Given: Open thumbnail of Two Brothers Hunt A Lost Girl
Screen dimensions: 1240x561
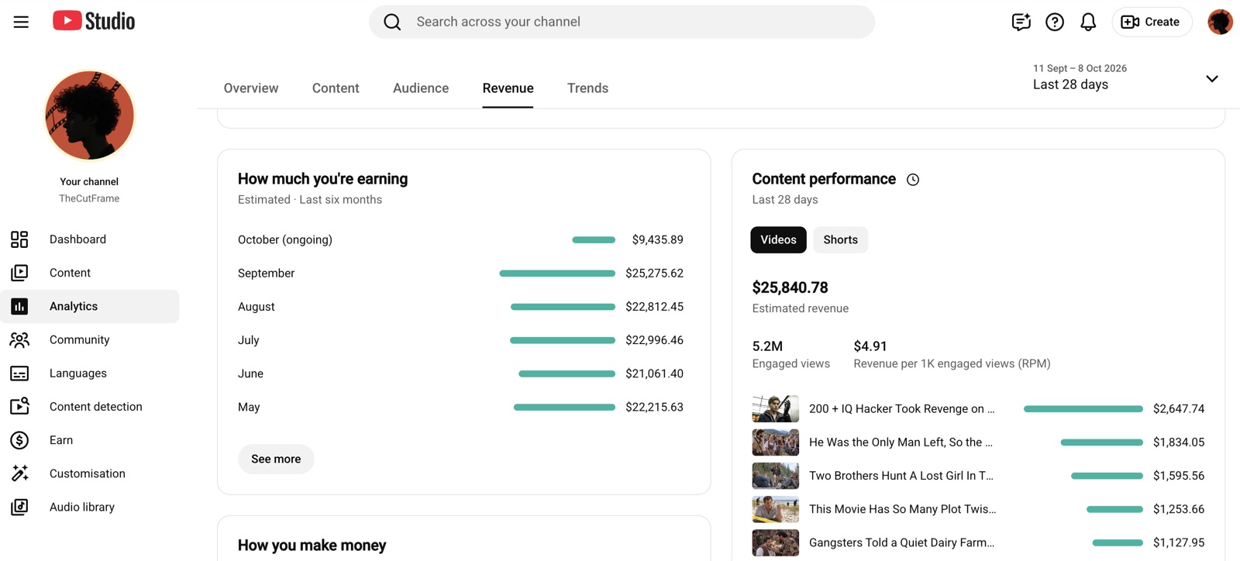Looking at the screenshot, I should 775,476.
